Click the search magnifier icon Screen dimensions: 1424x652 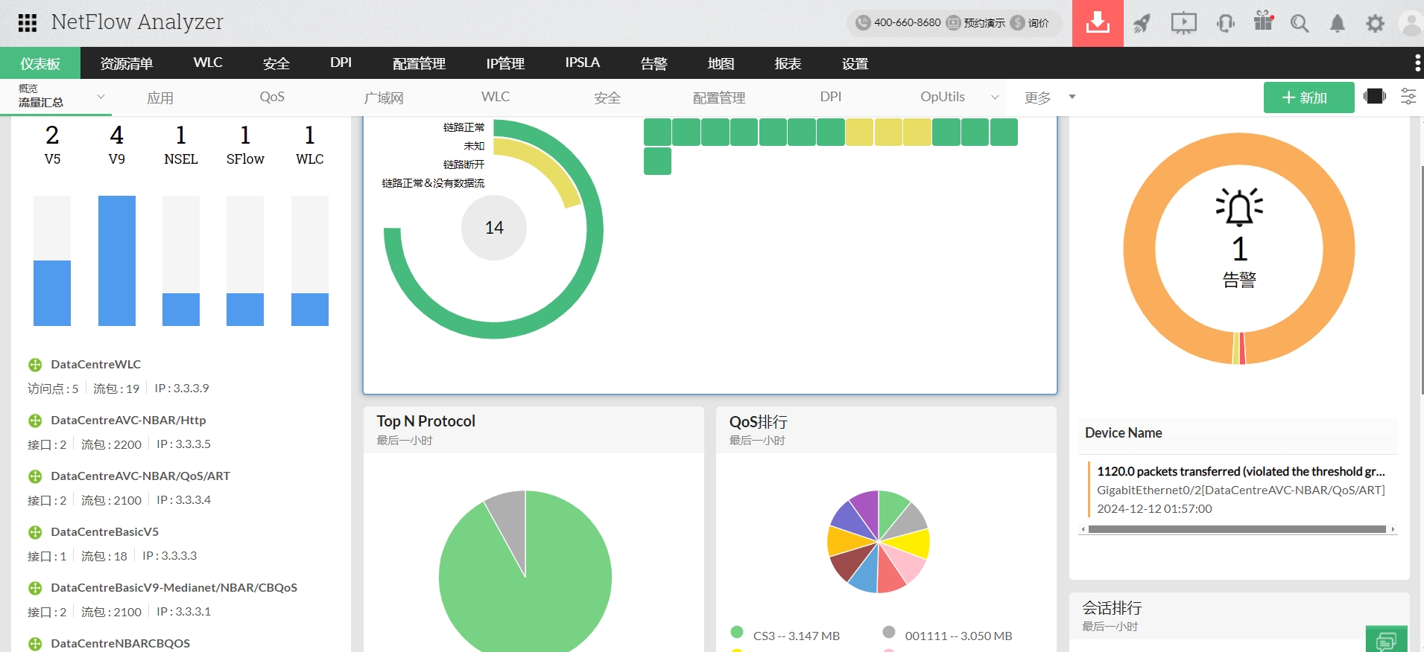1300,24
